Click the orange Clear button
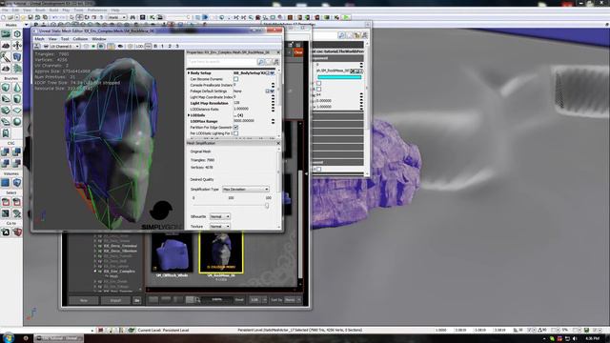Image resolution: width=610 pixels, height=343 pixels. pyautogui.click(x=298, y=52)
